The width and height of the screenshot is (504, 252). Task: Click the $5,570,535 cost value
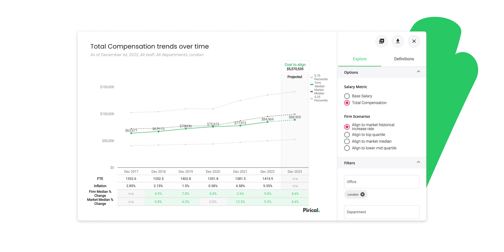pos(295,69)
